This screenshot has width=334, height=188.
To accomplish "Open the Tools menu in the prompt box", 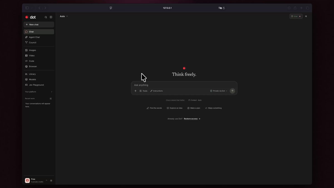I will click(x=143, y=91).
